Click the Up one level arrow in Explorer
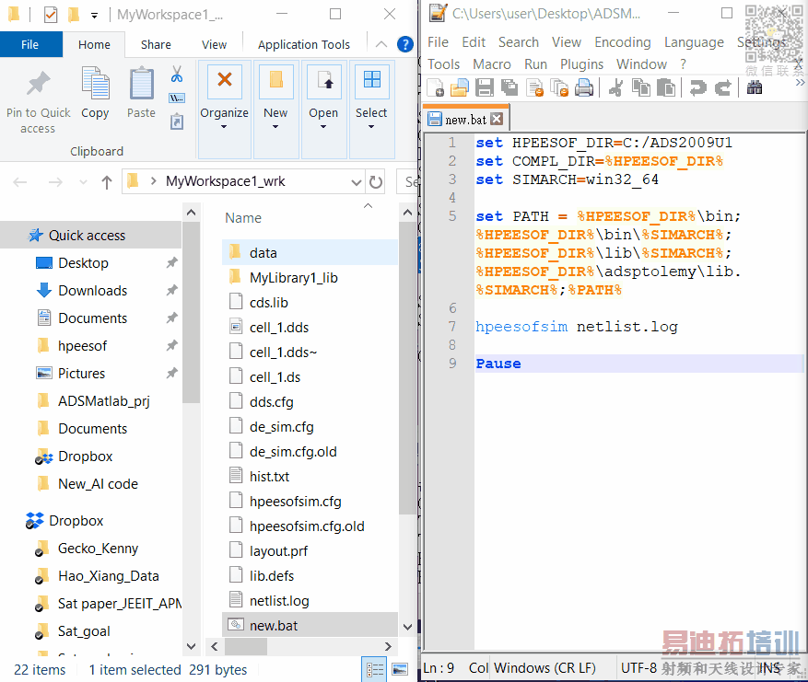 (107, 182)
